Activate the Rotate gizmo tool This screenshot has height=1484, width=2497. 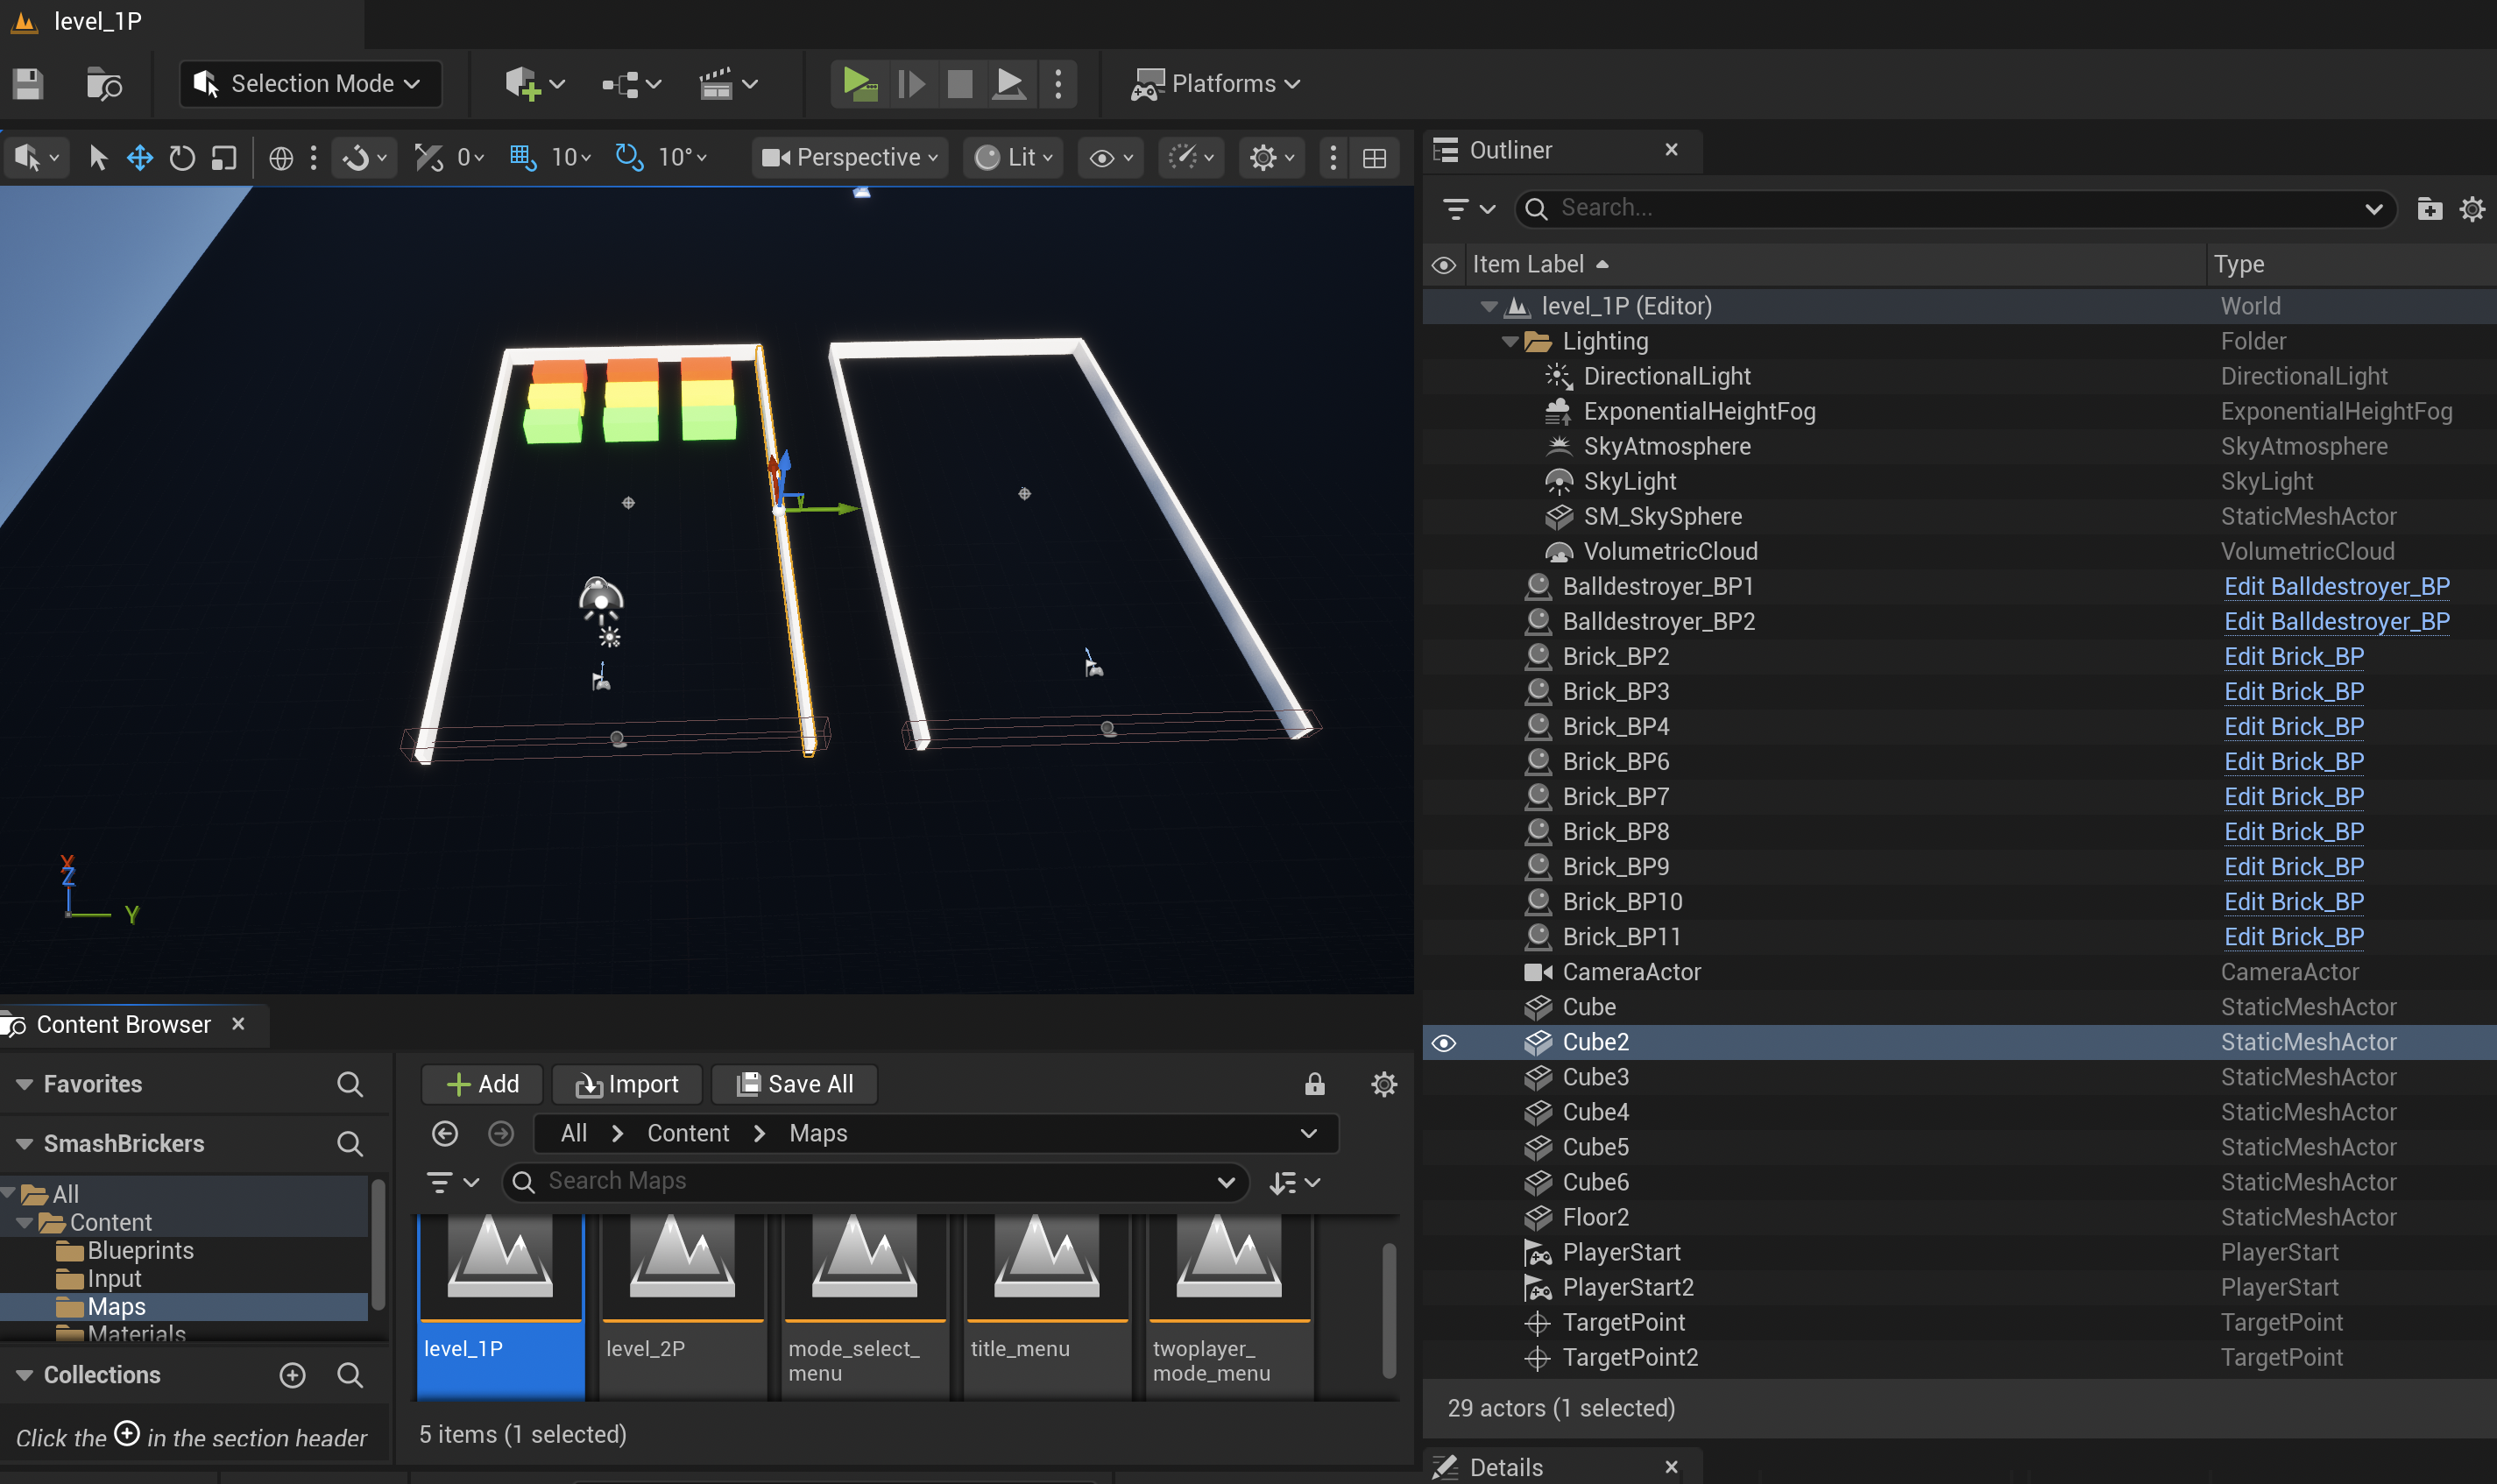(x=181, y=157)
